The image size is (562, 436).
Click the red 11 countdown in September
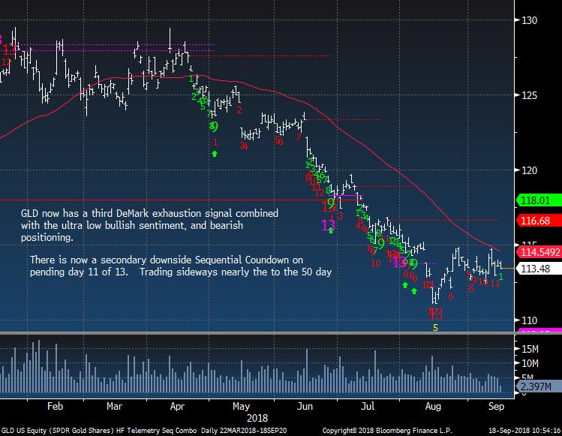[x=494, y=284]
